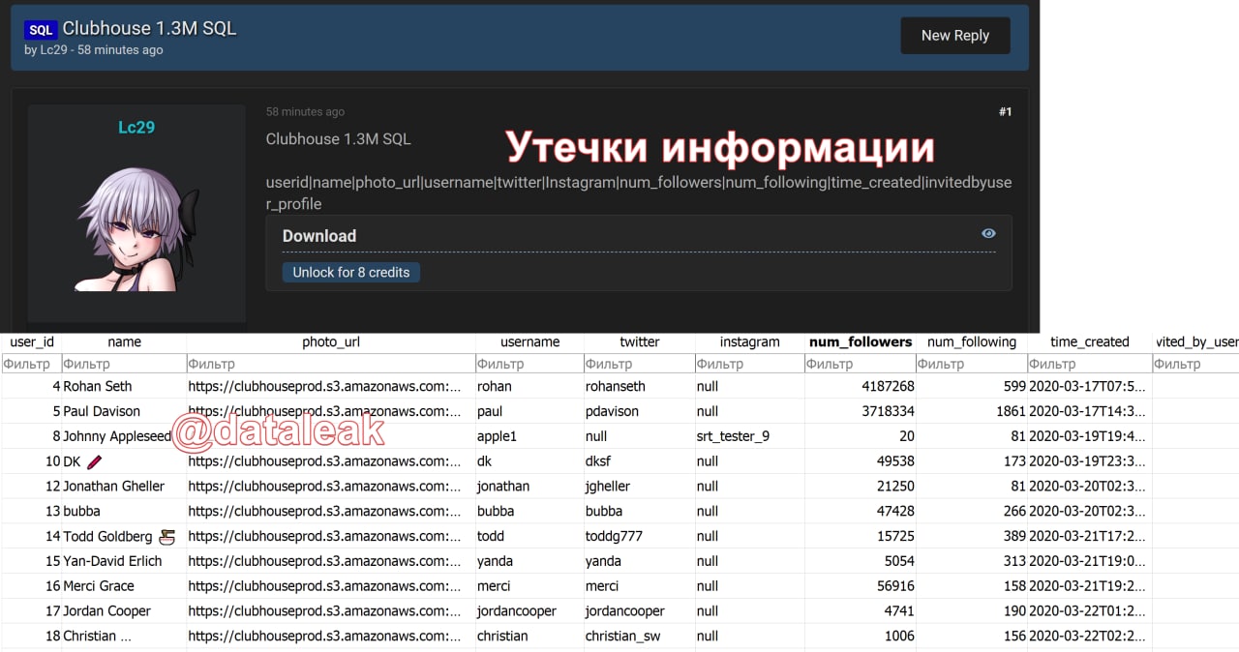Select the twitter cell 'dksf'
Image resolution: width=1239 pixels, height=652 pixels.
[640, 461]
